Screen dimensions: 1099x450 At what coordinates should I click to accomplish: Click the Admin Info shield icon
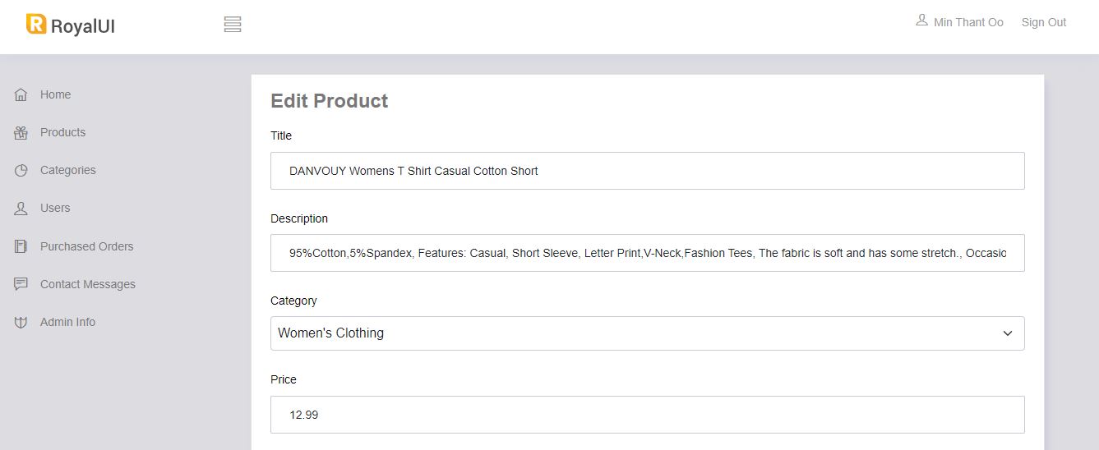point(21,323)
